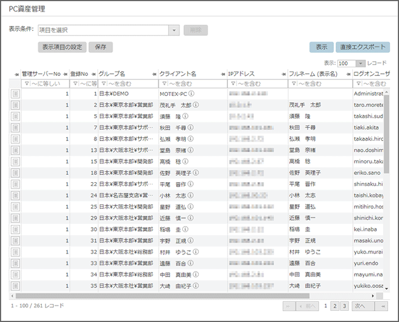Click info icon next to client 村井 ゆうこ
399x322 pixels.
pyautogui.click(x=196, y=252)
